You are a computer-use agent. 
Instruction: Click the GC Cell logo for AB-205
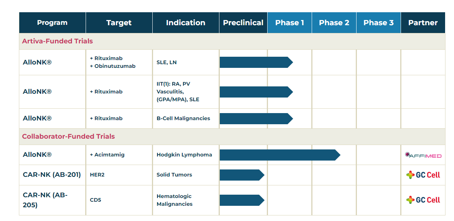[x=423, y=200]
